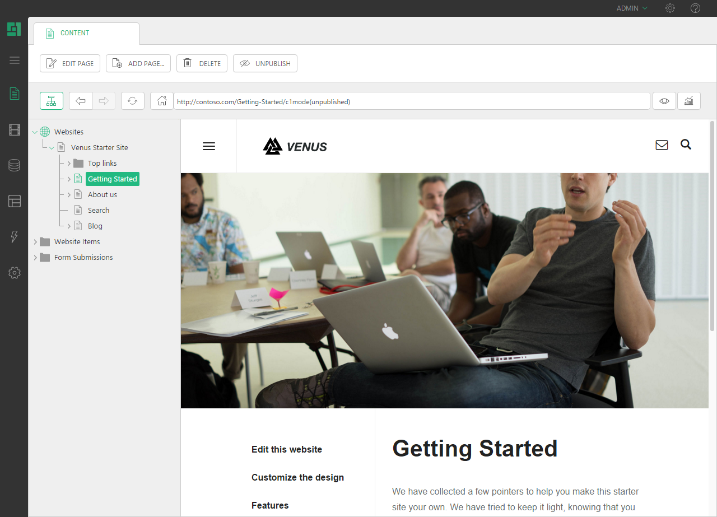Open the Data perspective database icon

click(15, 165)
